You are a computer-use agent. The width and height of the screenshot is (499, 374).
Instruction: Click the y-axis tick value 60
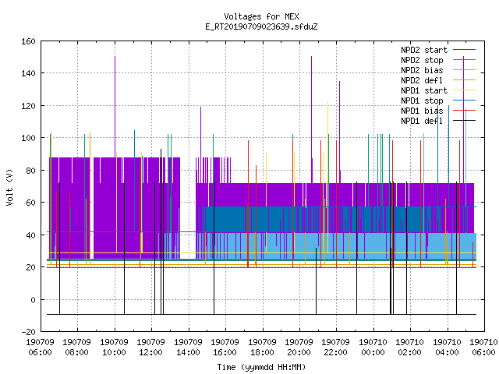[31, 203]
